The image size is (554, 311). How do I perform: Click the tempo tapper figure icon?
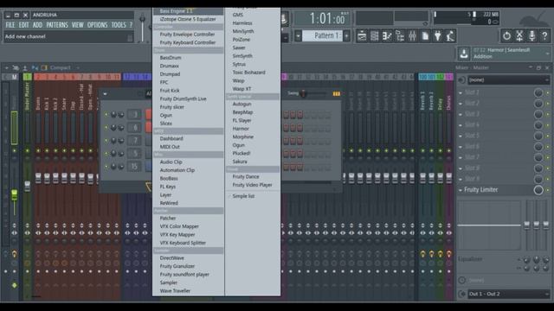450,36
